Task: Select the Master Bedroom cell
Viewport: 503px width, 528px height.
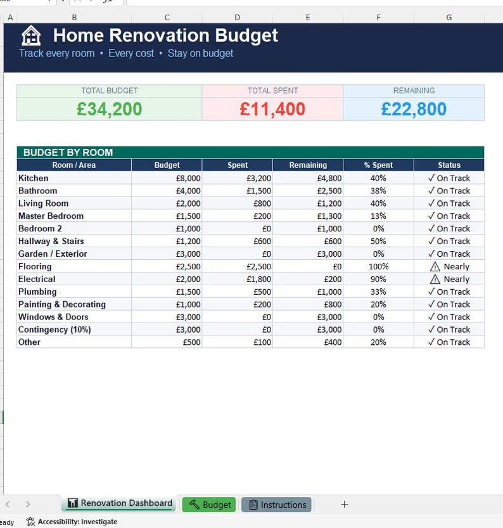Action: [x=74, y=216]
